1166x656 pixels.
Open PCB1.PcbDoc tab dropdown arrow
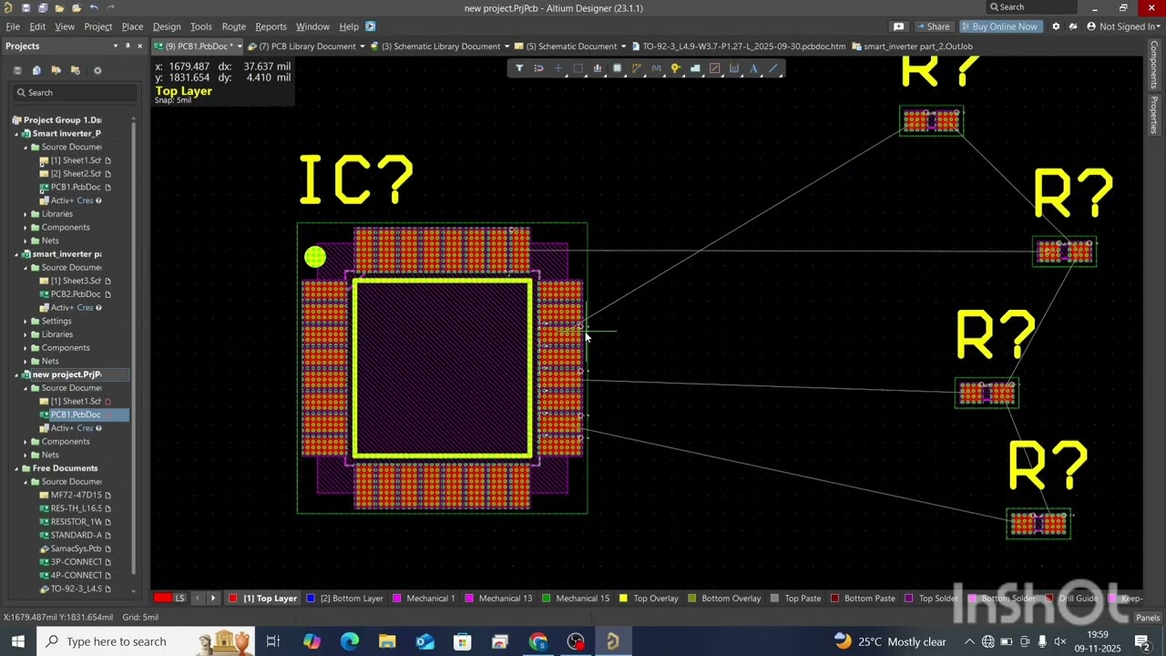click(240, 46)
